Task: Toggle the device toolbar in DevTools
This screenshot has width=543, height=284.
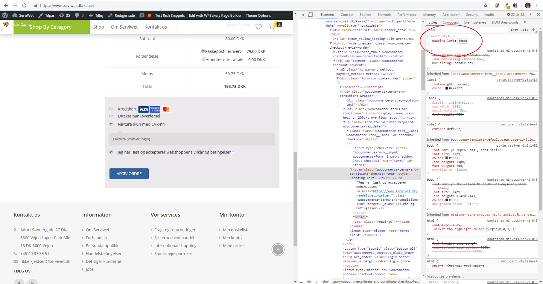Action: click(x=310, y=15)
